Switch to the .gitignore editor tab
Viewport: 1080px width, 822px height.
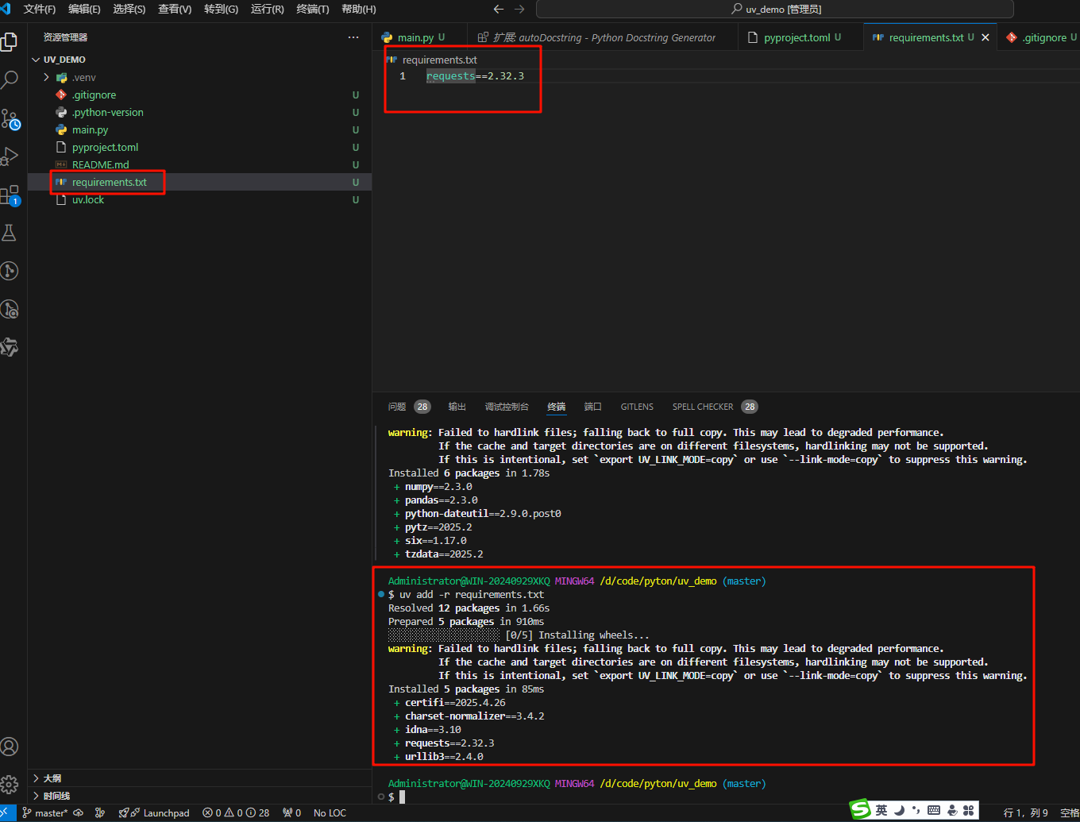(x=1039, y=37)
